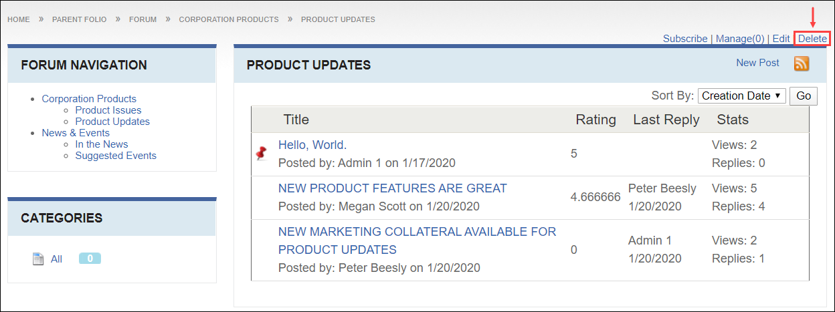Click Posted by: Peter Beesly on 1/20/2020

pyautogui.click(x=379, y=268)
